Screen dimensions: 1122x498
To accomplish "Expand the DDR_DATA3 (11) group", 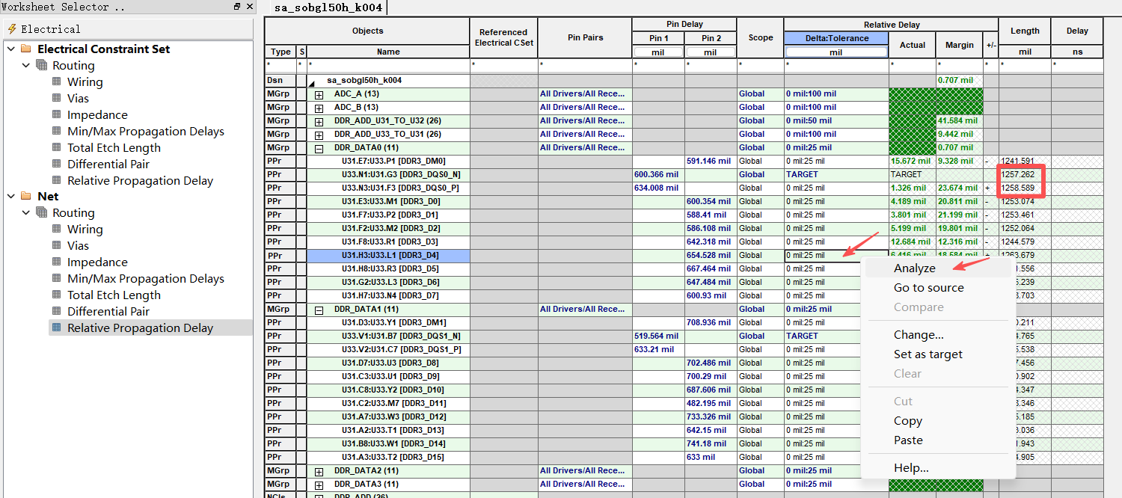I will [x=319, y=485].
